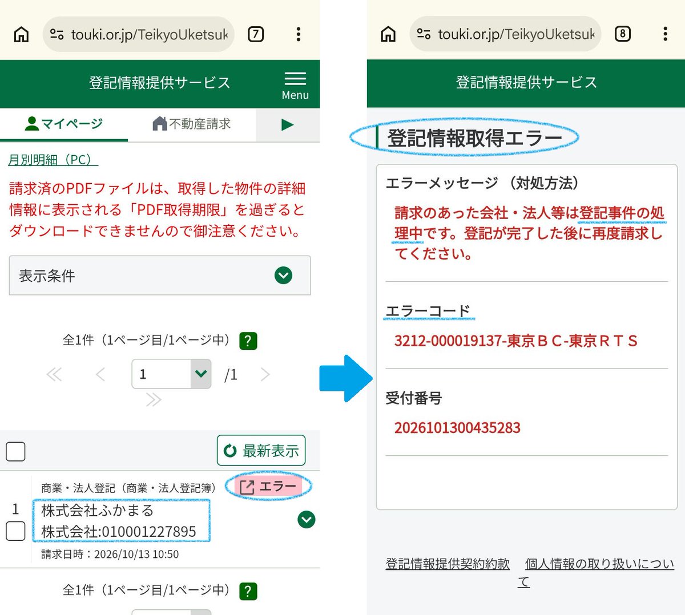Open the 個人情報の取り扱いについて link

click(599, 564)
